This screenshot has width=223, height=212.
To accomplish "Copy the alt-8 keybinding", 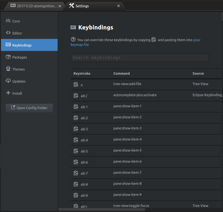I will [76, 184].
